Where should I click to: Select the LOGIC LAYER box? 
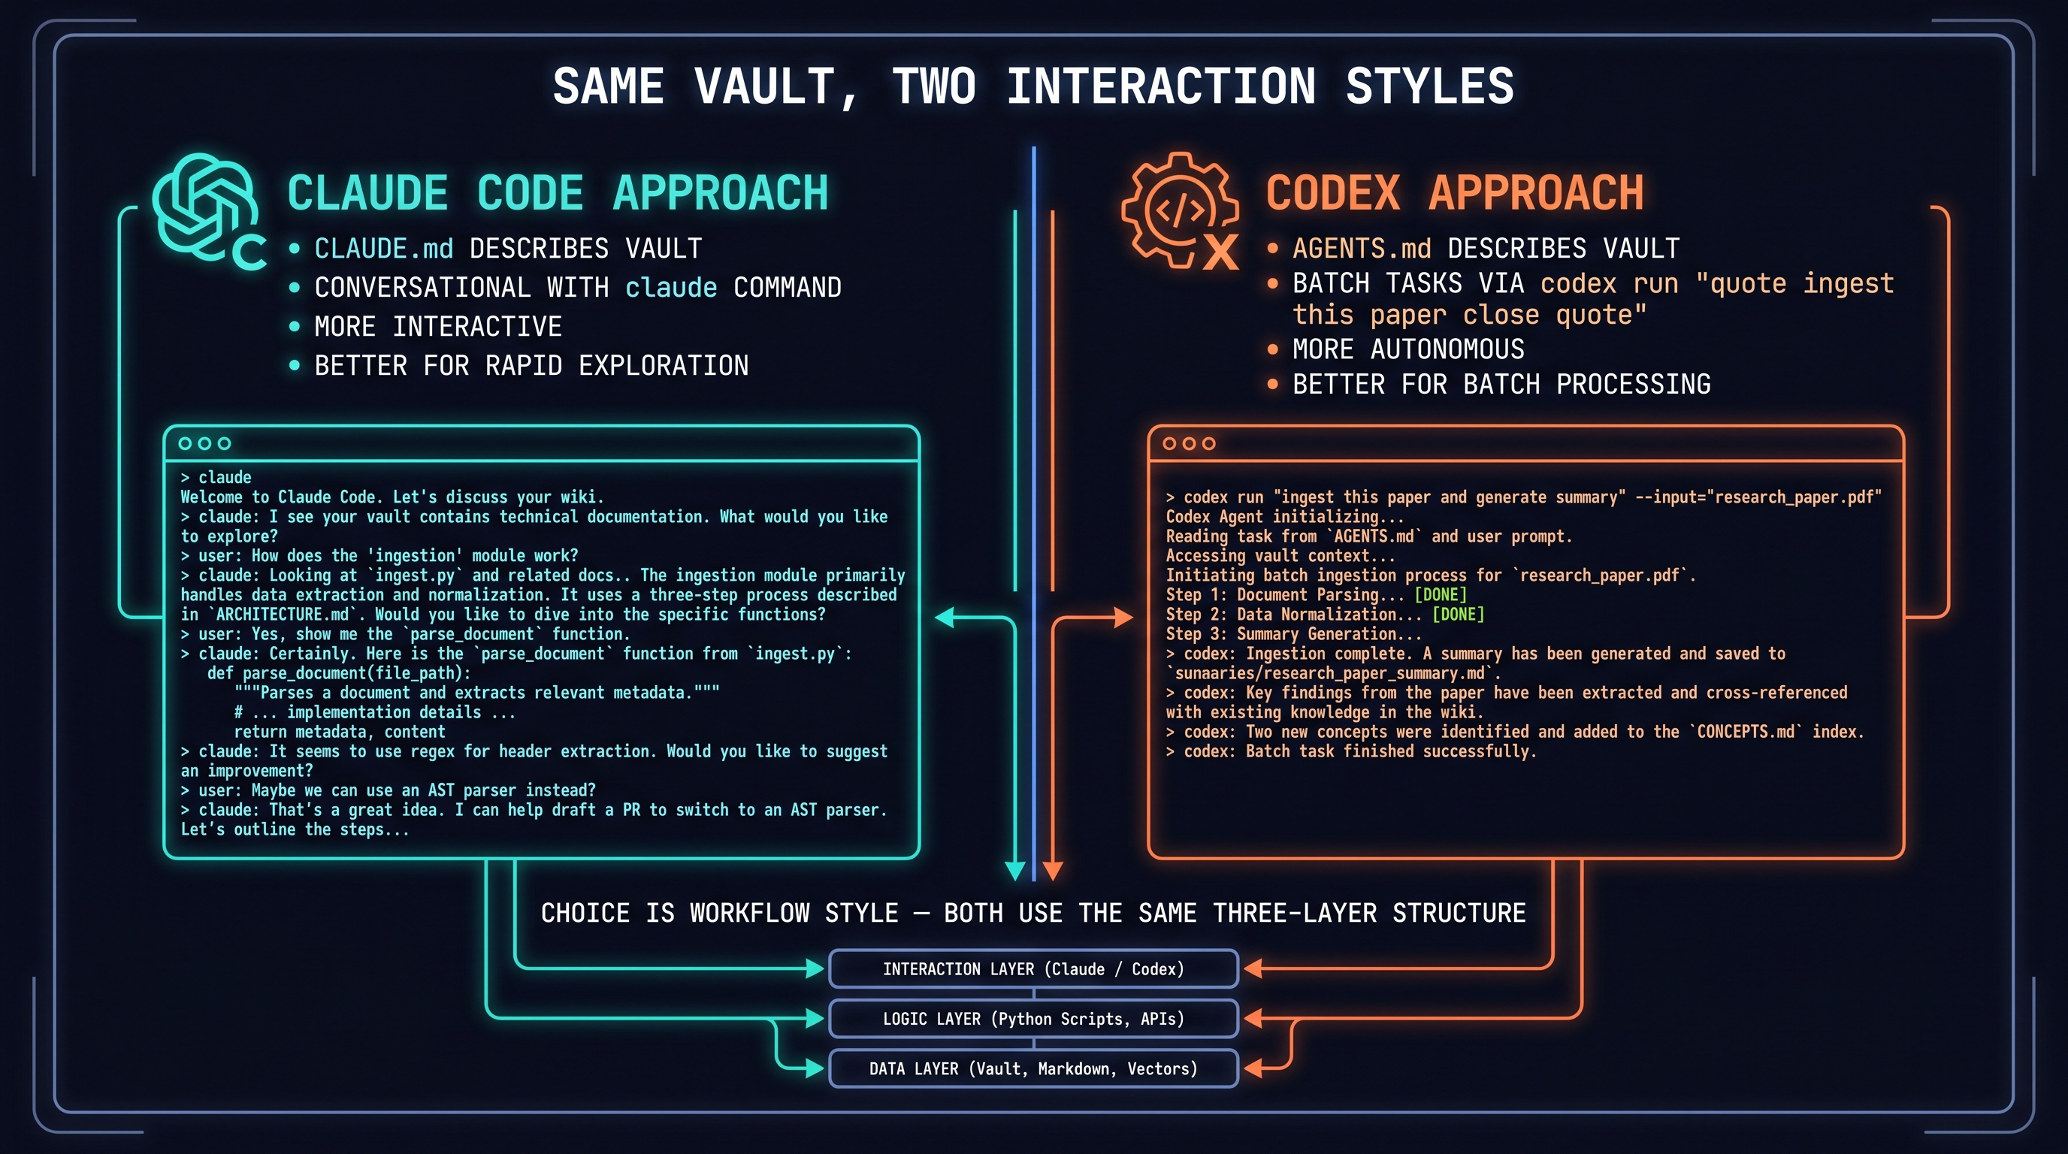point(1033,1018)
